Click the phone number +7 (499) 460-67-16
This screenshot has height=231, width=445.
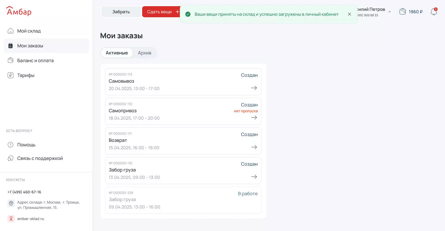tap(24, 192)
